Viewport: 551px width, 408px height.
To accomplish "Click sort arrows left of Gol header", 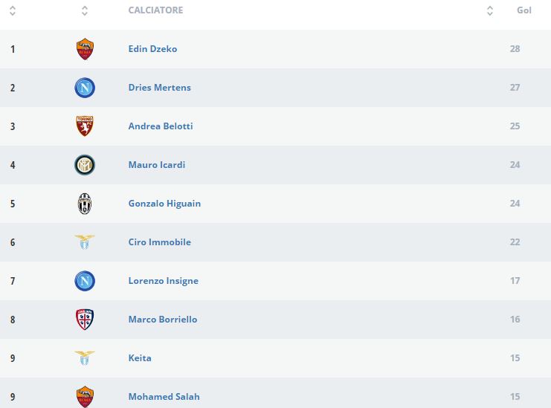I will pos(490,11).
